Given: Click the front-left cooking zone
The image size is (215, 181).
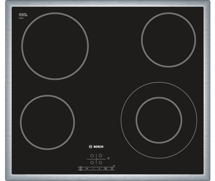Looking at the screenshot, I should point(47,122).
